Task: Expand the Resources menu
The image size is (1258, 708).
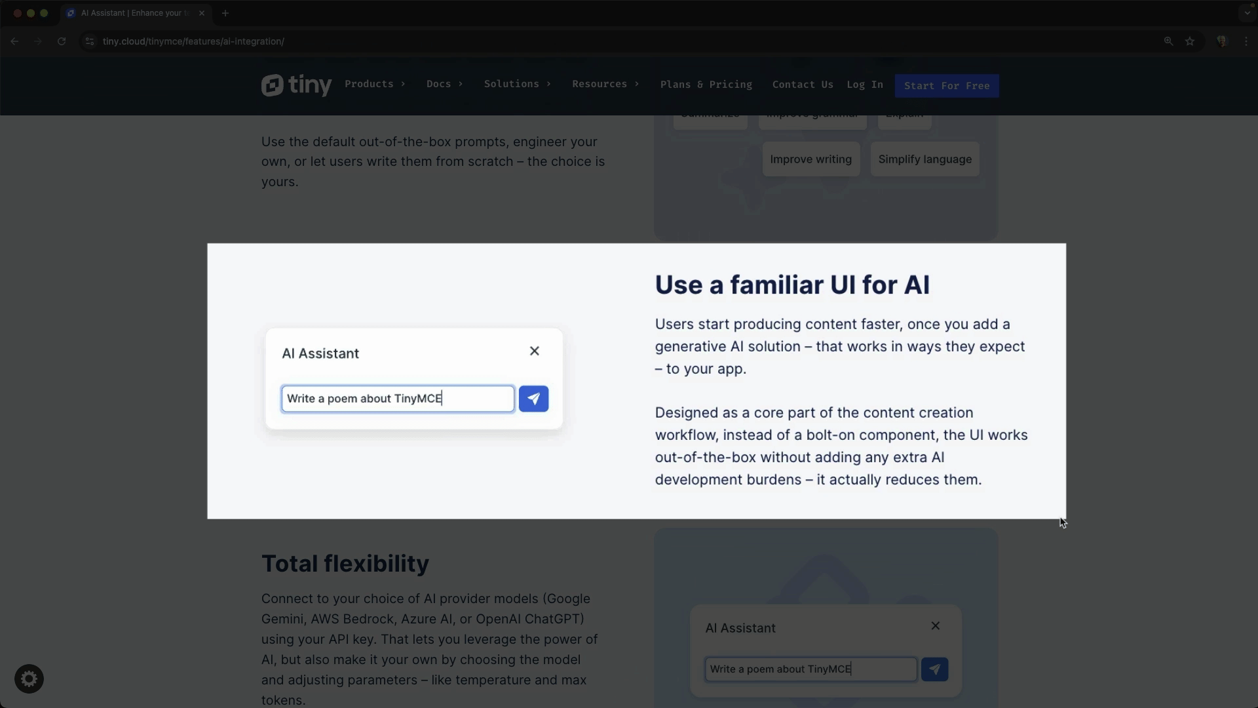Action: 605,84
